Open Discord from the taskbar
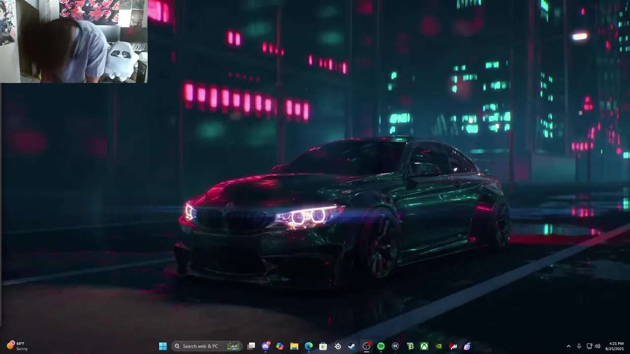Viewport: 630px width, 354px height. pos(266,346)
